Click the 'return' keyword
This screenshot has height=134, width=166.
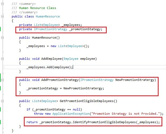click(x=32, y=122)
